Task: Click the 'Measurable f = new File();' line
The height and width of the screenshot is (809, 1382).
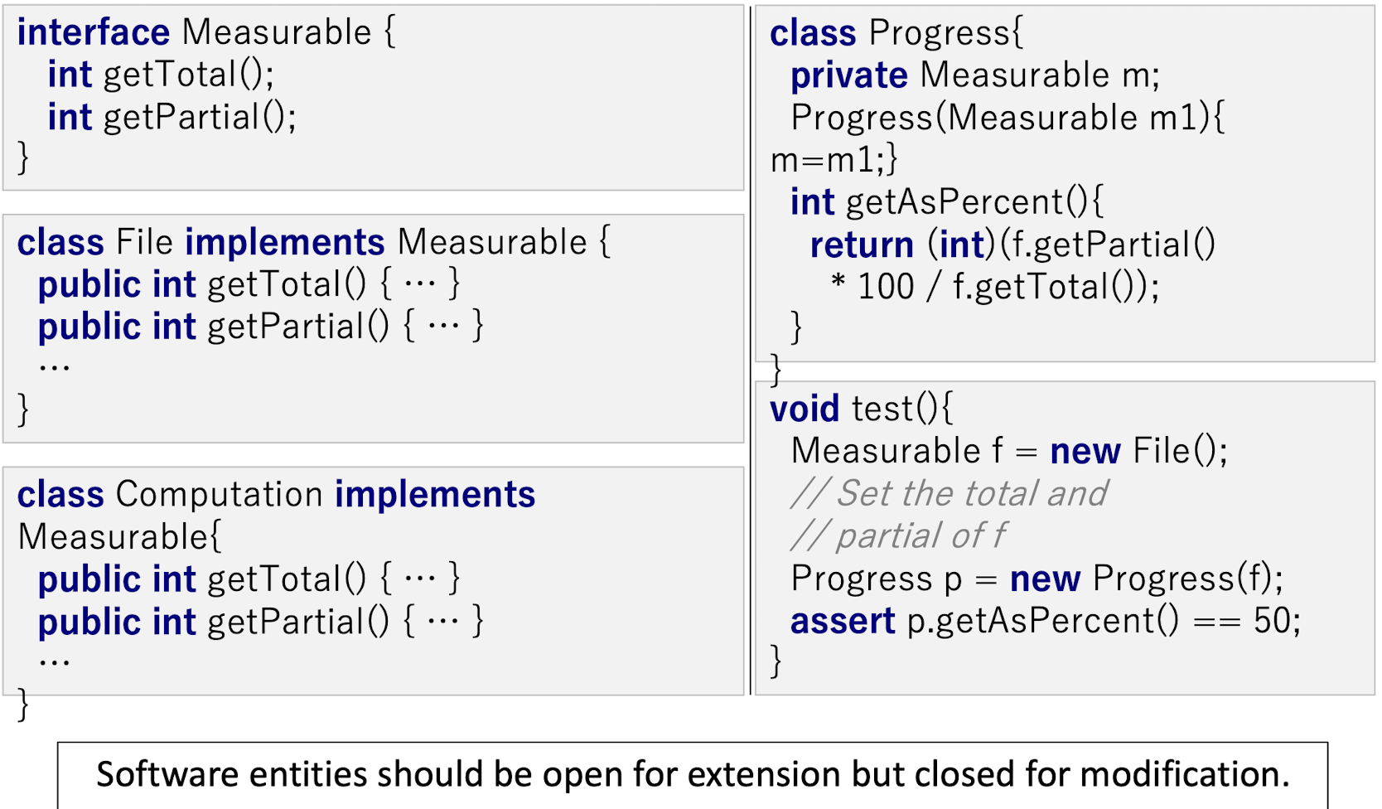Action: (x=1008, y=452)
